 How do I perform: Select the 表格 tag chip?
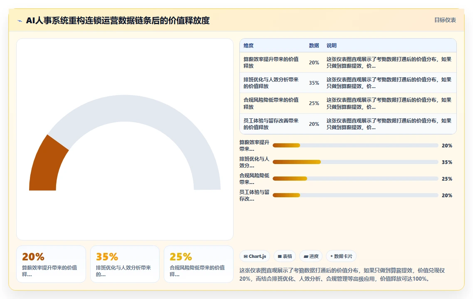tap(285, 256)
